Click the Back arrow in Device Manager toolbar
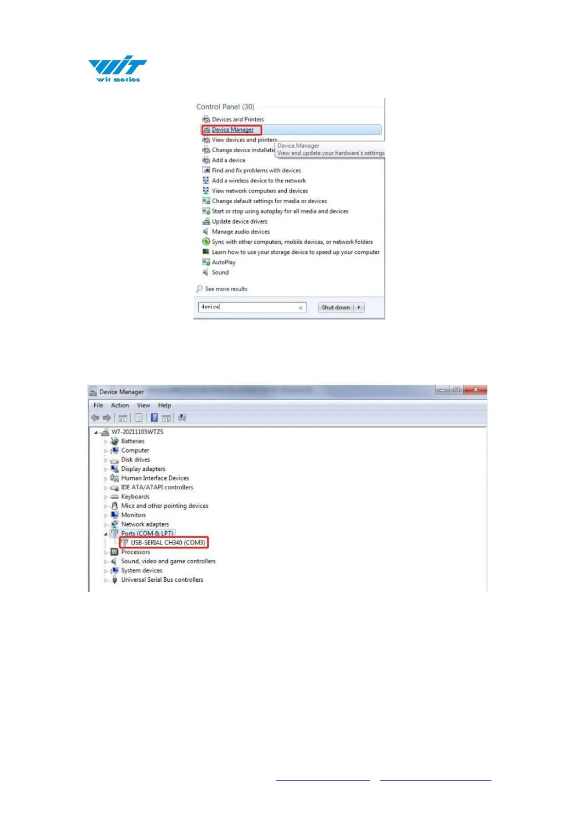The height and width of the screenshot is (819, 579). pyautogui.click(x=95, y=418)
